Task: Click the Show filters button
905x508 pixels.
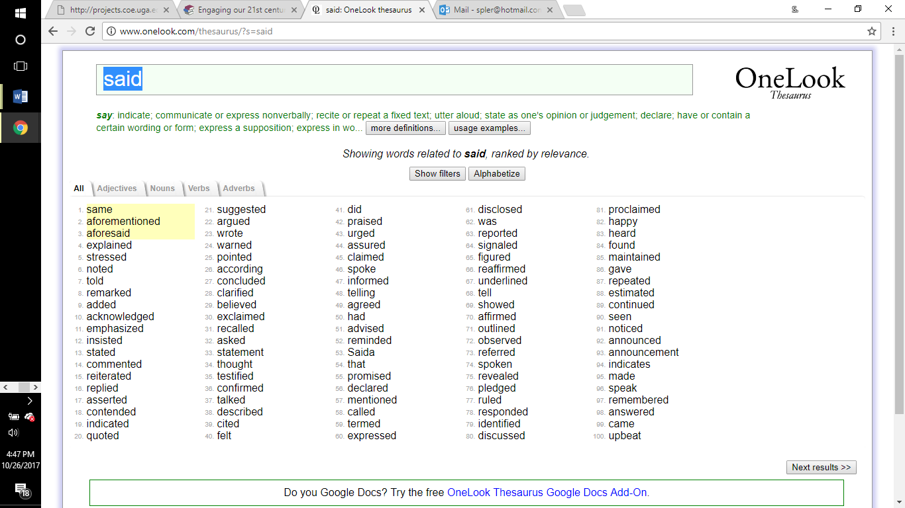Action: 437,174
